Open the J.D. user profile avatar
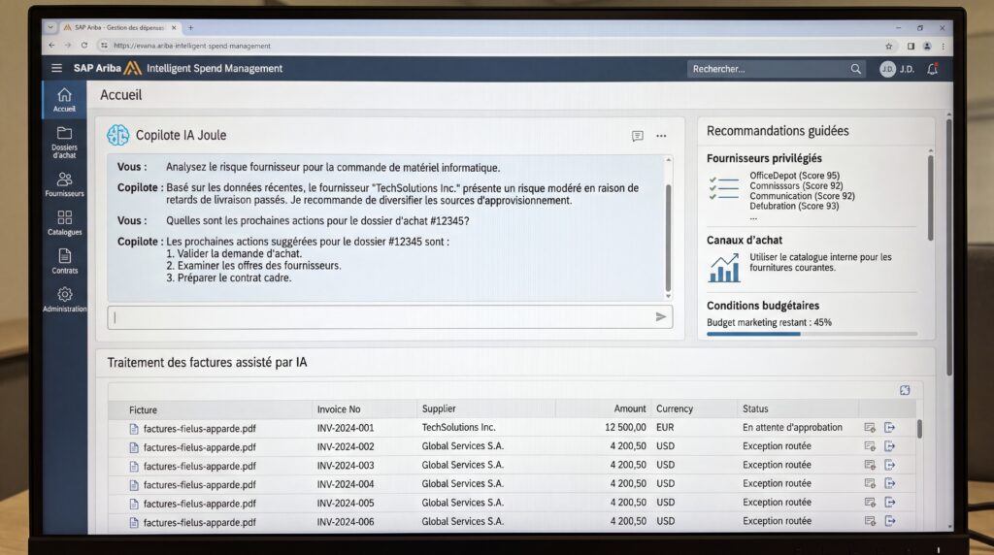Image resolution: width=994 pixels, height=555 pixels. point(887,69)
